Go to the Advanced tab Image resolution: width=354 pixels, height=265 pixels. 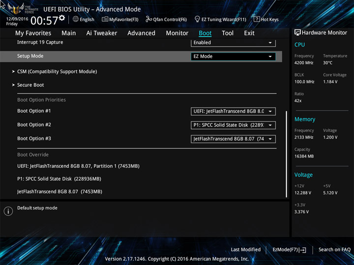[141, 33]
